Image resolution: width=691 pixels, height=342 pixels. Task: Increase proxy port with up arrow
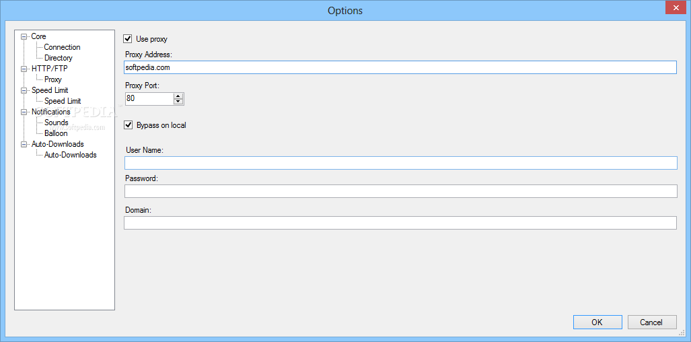(x=178, y=96)
